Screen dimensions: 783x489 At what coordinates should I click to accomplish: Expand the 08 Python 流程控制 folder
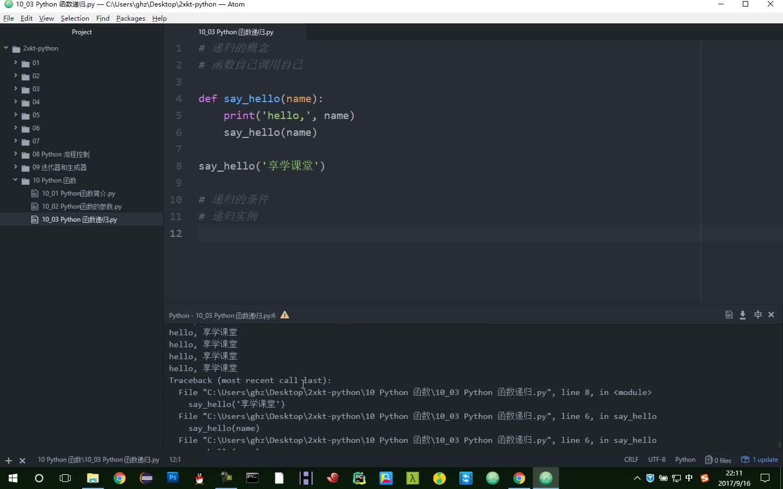click(x=15, y=154)
